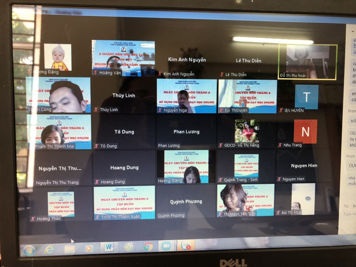Expand the chat panel chevron dropdown
The width and height of the screenshot is (356, 267).
tap(353, 31)
